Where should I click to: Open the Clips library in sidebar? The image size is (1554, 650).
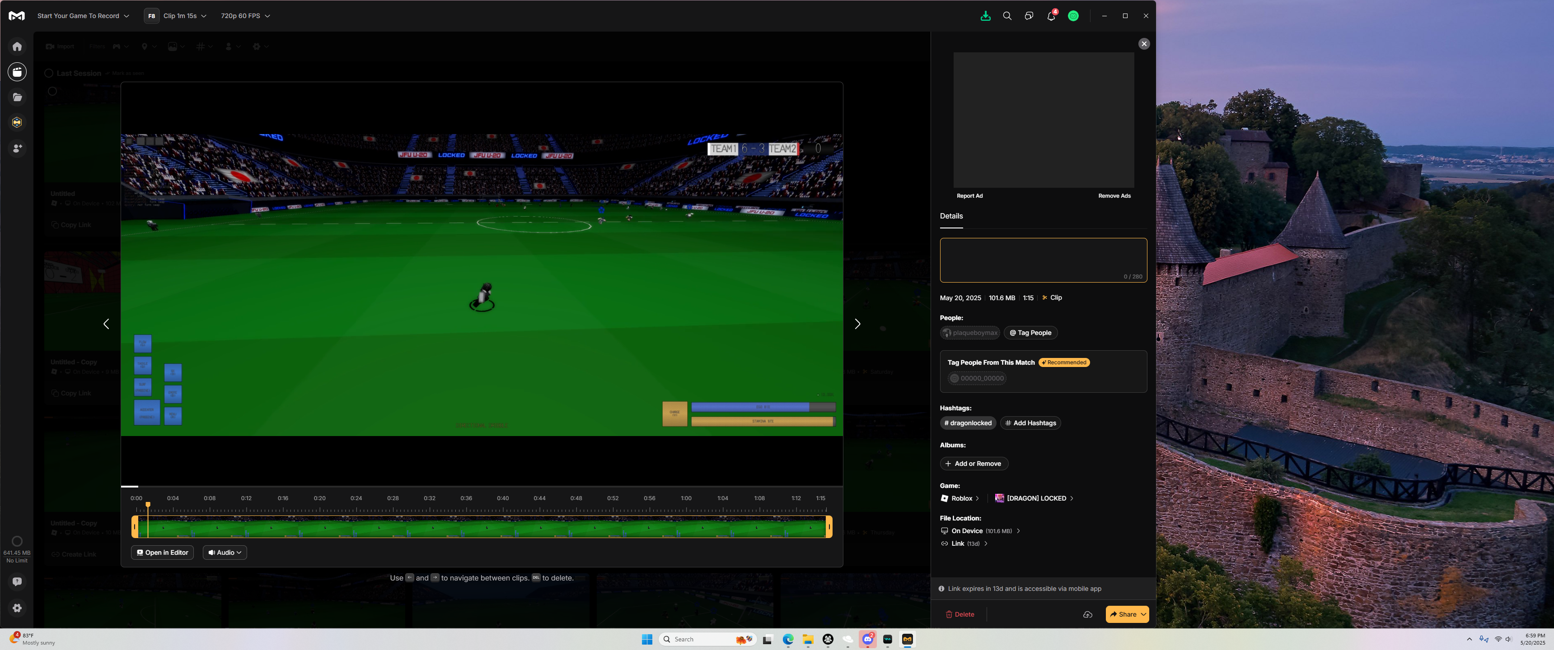coord(17,72)
